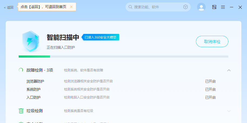Open the user avatar profile
This screenshot has height=123, width=247.
(x=201, y=7)
